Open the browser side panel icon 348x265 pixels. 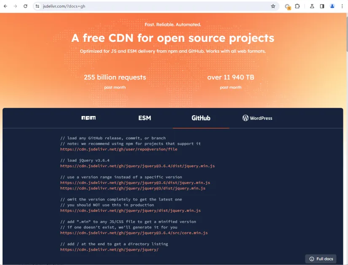click(321, 6)
